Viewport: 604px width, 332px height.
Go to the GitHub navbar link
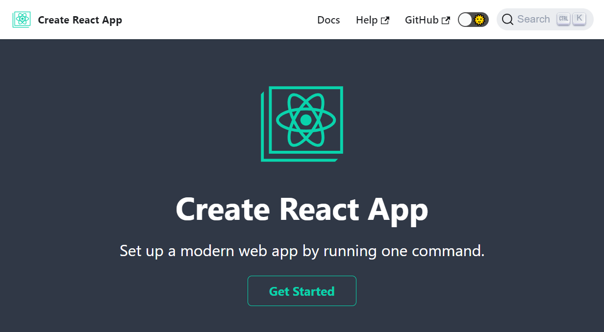(422, 20)
